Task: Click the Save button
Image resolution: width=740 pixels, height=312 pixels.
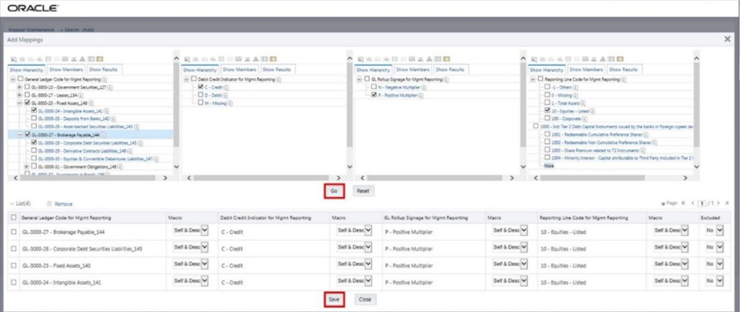Action: (334, 299)
